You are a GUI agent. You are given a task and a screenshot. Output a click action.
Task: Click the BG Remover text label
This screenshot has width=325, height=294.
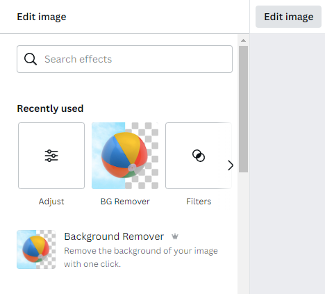[x=125, y=202]
